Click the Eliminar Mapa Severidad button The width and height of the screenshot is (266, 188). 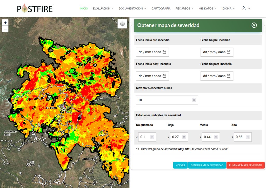coord(245,165)
